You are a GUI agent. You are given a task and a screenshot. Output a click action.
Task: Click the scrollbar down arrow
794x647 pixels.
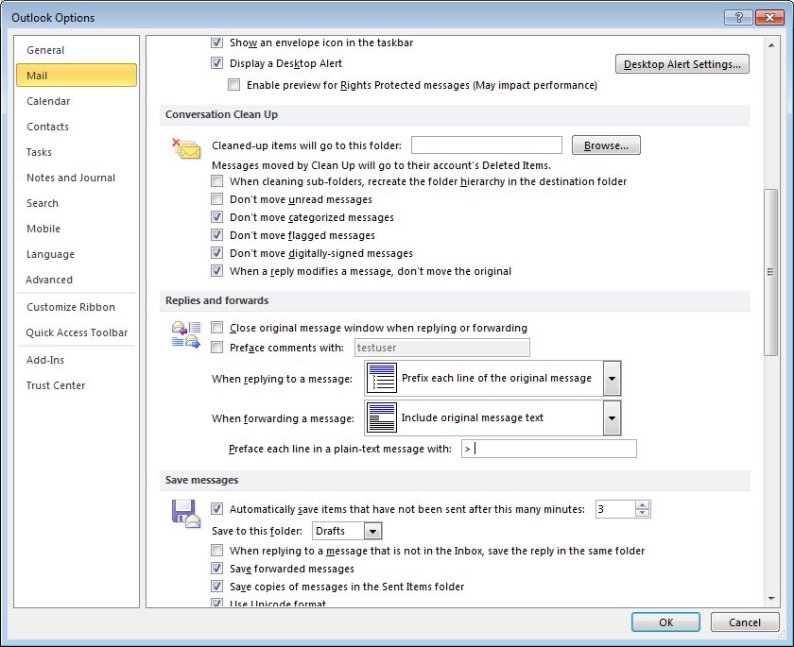pos(770,599)
